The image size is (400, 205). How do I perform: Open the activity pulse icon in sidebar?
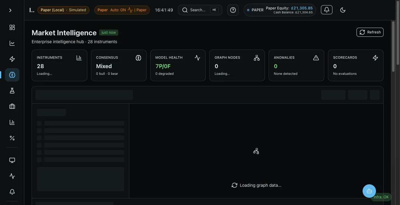click(x=12, y=176)
